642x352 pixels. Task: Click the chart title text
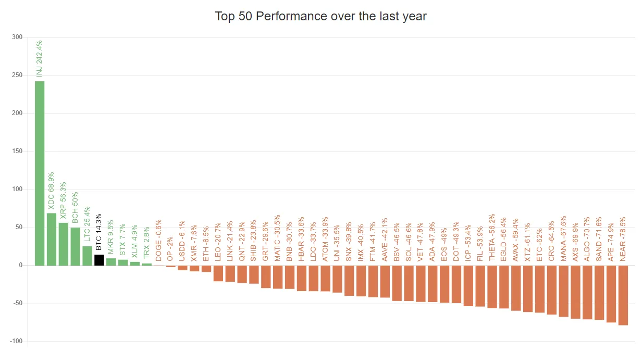point(321,16)
